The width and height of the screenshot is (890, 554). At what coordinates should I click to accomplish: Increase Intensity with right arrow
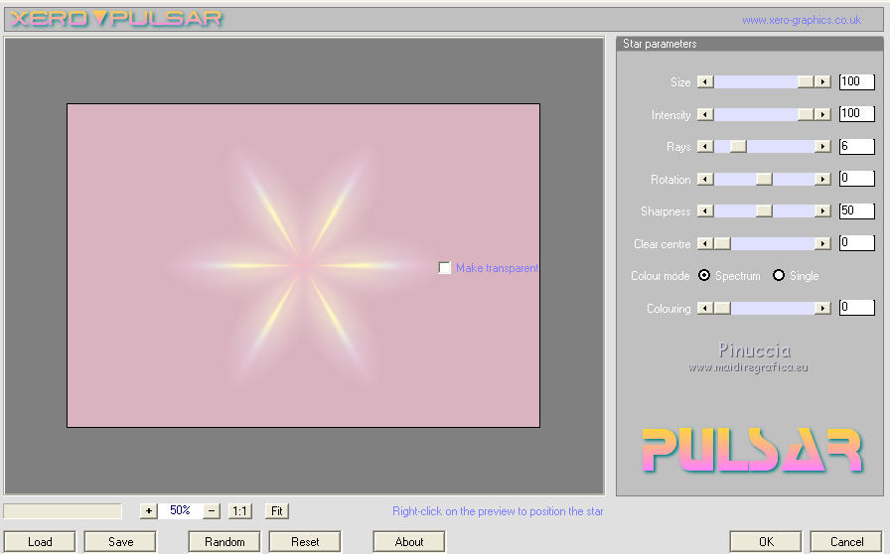pos(822,114)
